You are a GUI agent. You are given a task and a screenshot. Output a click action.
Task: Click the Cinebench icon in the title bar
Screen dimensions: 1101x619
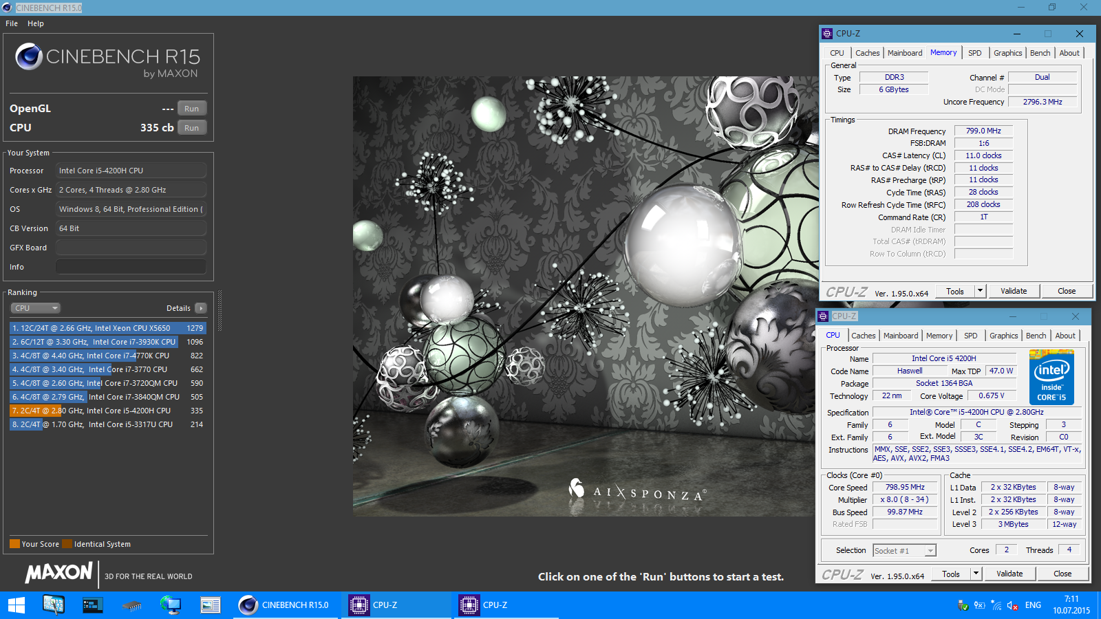tap(7, 8)
